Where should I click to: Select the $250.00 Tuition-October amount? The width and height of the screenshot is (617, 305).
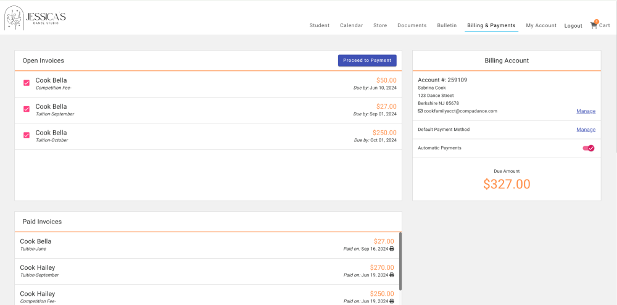point(384,133)
